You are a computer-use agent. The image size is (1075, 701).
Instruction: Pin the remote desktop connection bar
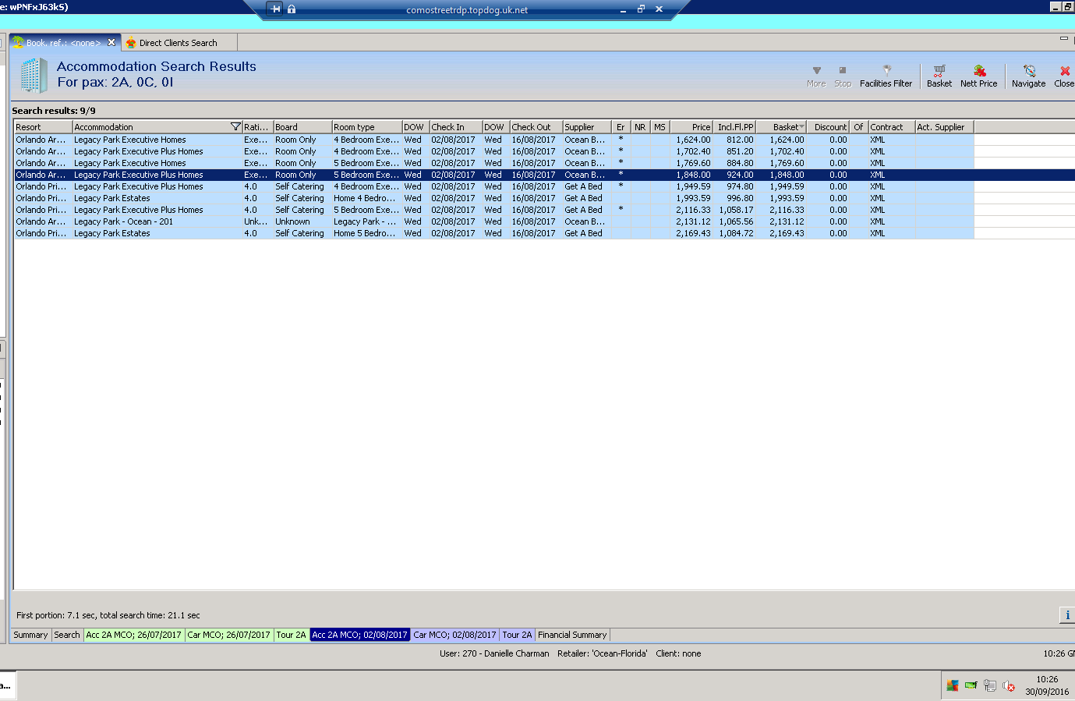(275, 9)
